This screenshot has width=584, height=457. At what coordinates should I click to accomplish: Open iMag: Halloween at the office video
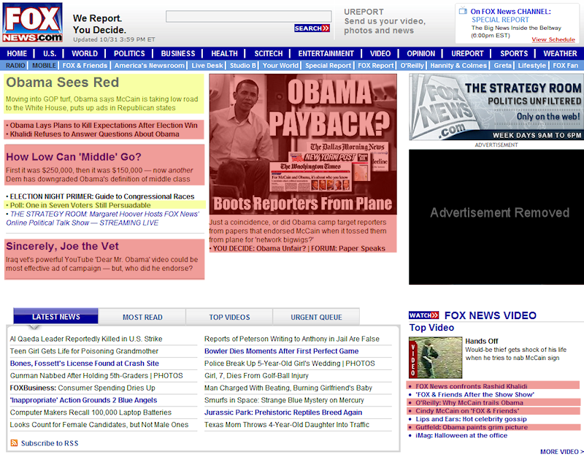pos(461,435)
